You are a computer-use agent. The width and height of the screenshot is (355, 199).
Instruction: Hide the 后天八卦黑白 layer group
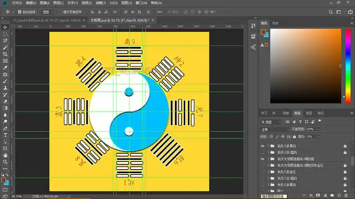pos(262,146)
